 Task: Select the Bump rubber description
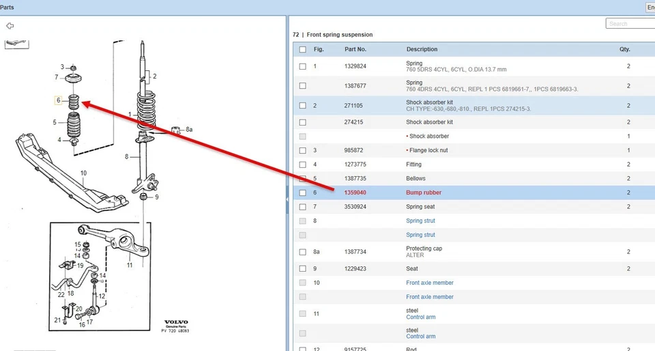(424, 193)
